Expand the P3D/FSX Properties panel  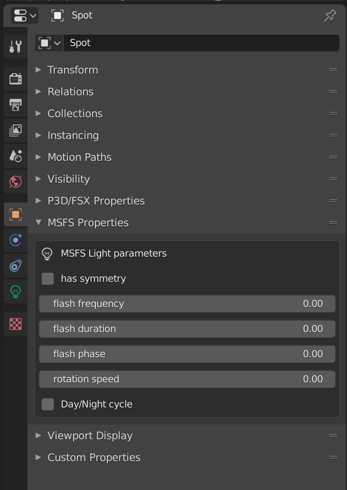click(x=96, y=201)
